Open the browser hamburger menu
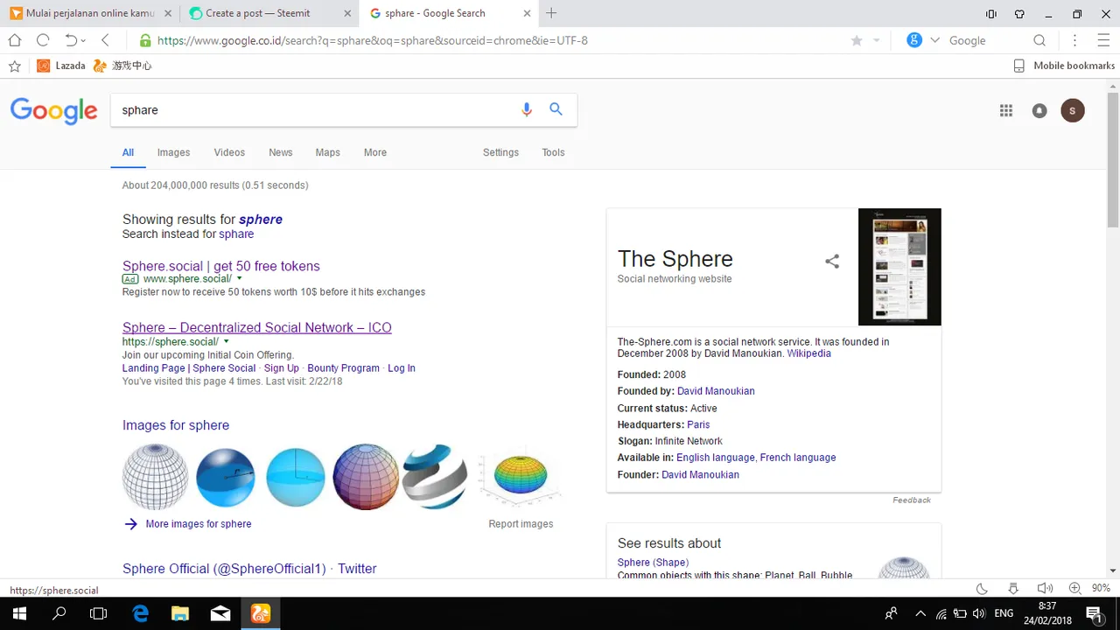1120x630 pixels. (1103, 40)
